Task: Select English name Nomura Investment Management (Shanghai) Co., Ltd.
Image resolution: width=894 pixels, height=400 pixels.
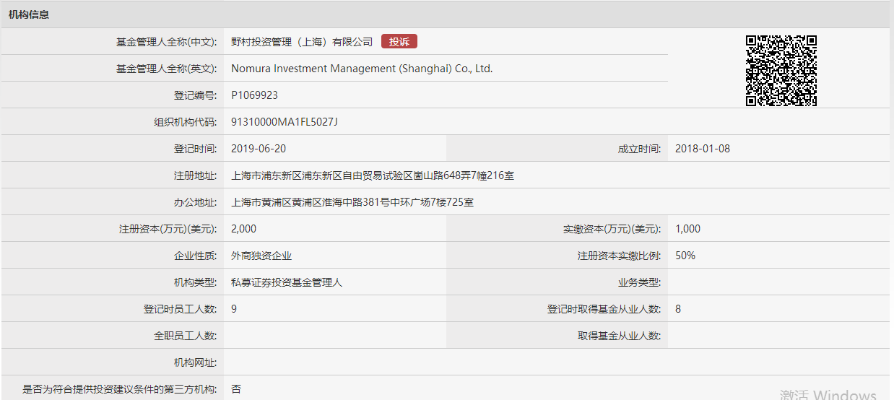Action: (362, 69)
